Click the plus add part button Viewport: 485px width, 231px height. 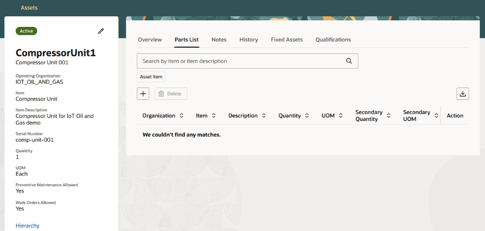(143, 94)
